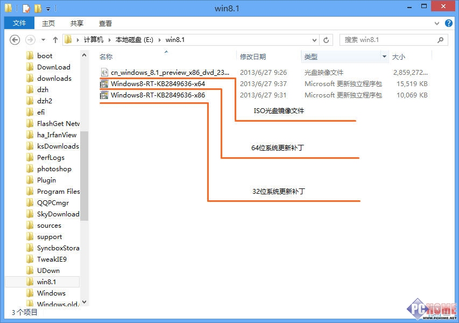Click Properties icon in quick access toolbar
This screenshot has width=459, height=323.
pyautogui.click(x=26, y=9)
